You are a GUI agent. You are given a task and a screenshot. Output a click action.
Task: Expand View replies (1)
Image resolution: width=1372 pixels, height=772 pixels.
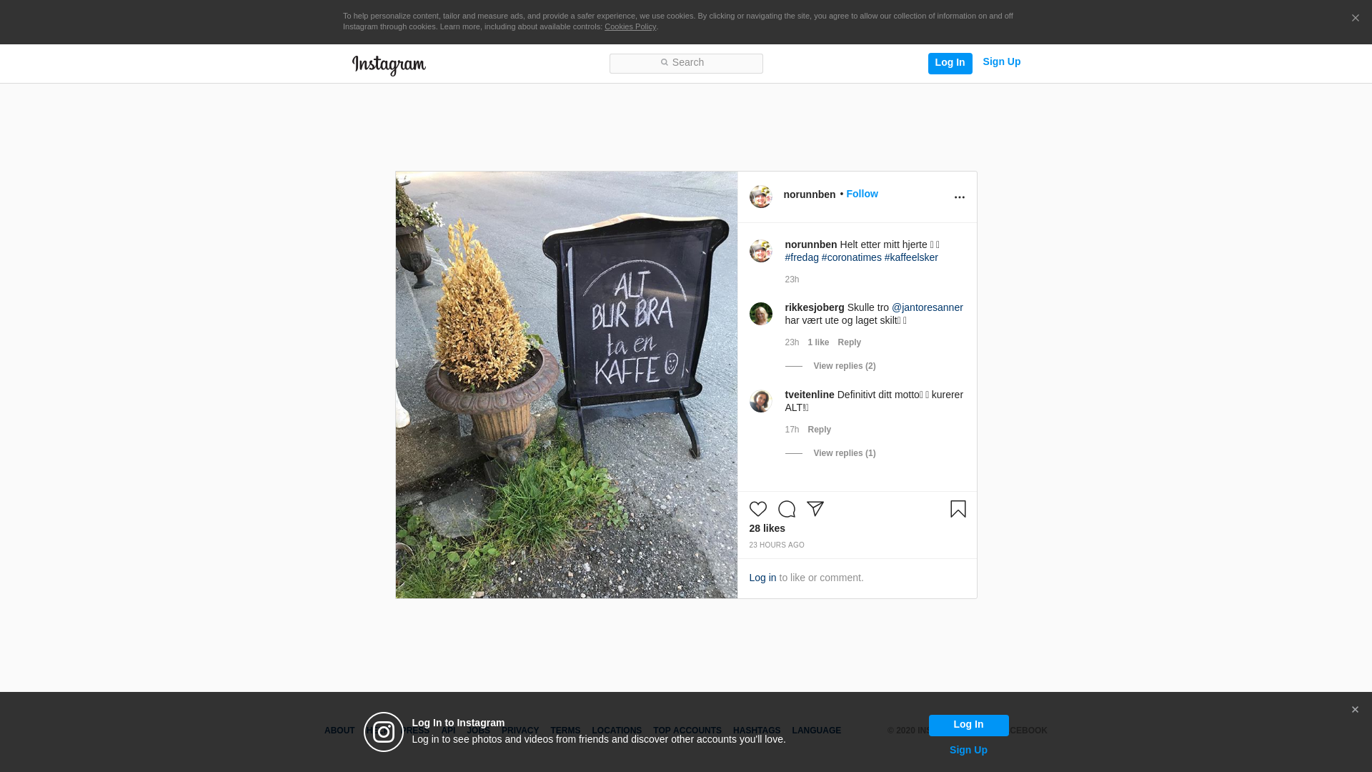coord(844,453)
